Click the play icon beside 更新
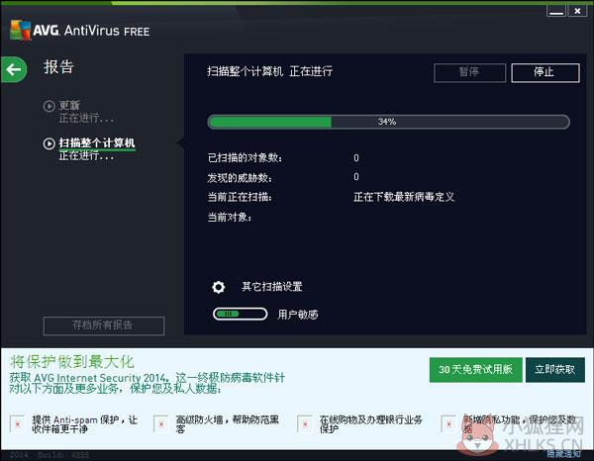 tap(49, 106)
